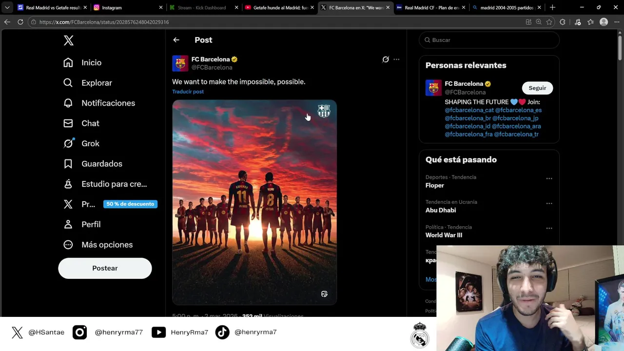624x351 pixels.
Task: Open FC Barcelona avatar in Personas relevantes
Action: coord(433,88)
